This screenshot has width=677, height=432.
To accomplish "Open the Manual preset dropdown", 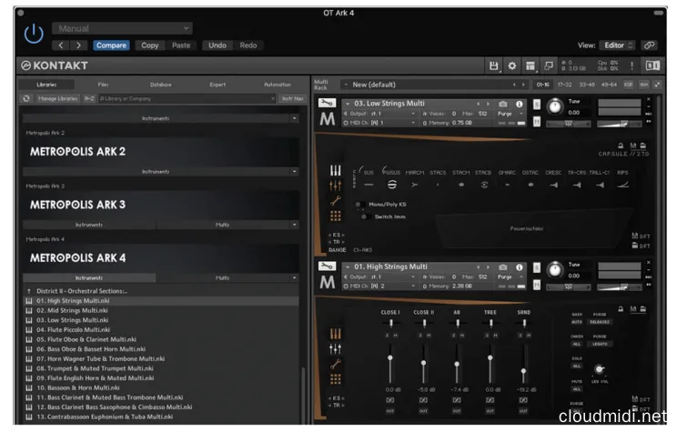I will point(122,28).
